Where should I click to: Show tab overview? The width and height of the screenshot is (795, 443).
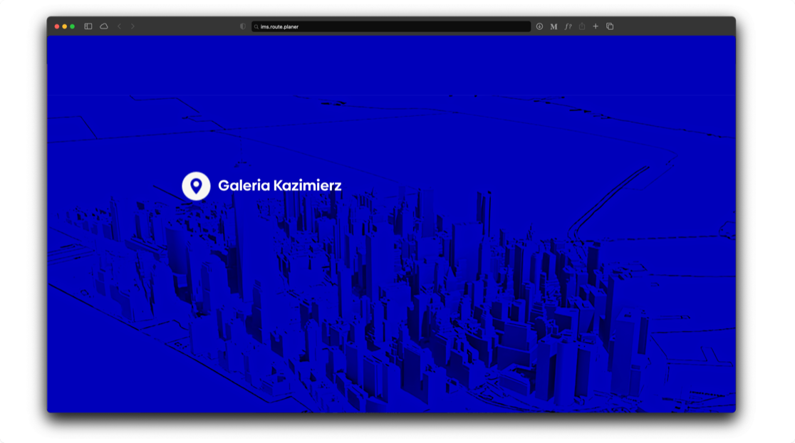click(x=610, y=26)
